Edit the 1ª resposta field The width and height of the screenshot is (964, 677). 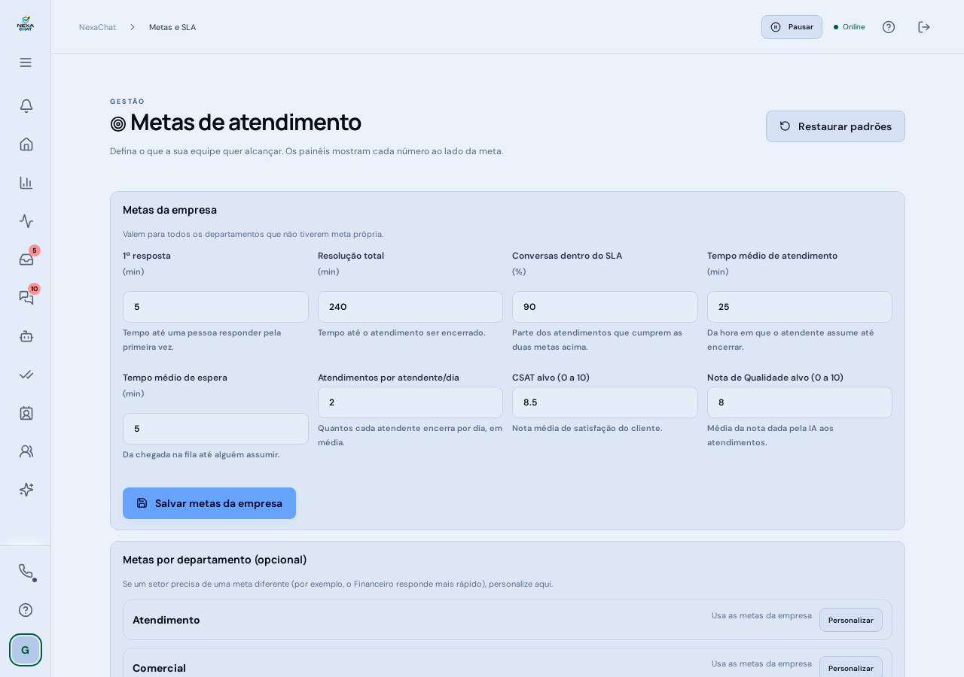pyautogui.click(x=215, y=307)
